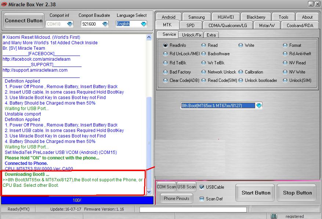
Task: Select the ReadInfo radio option
Action: coord(165,45)
